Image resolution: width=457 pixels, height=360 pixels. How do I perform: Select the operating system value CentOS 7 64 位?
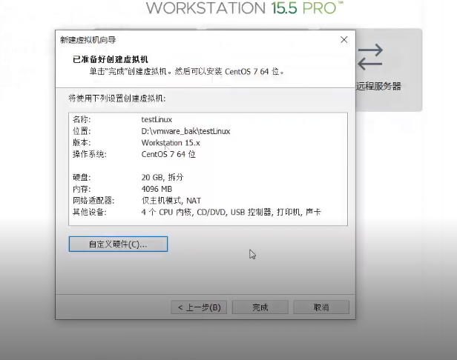point(168,154)
